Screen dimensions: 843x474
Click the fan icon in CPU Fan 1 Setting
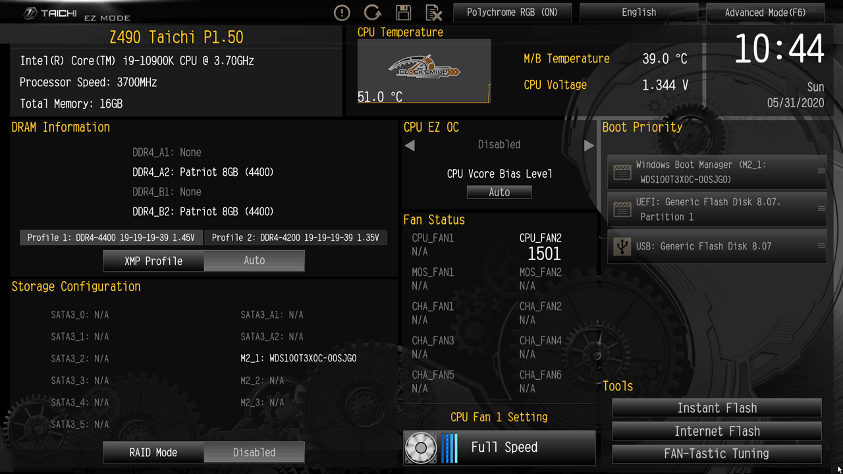pyautogui.click(x=421, y=448)
